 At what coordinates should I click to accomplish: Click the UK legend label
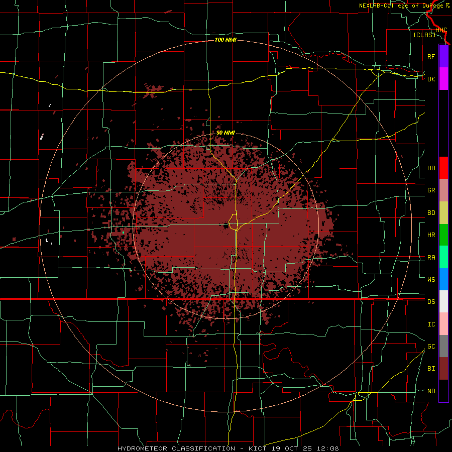(x=431, y=79)
